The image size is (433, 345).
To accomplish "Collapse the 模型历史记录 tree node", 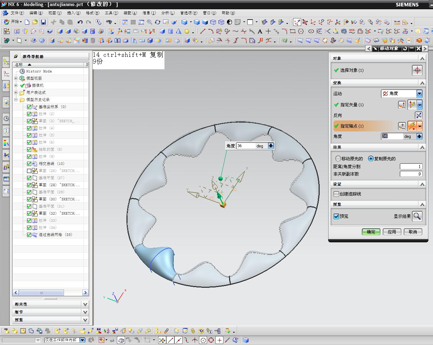I will point(16,100).
